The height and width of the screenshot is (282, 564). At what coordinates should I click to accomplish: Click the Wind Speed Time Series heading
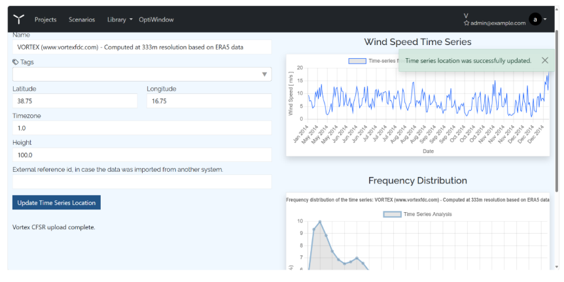click(417, 42)
